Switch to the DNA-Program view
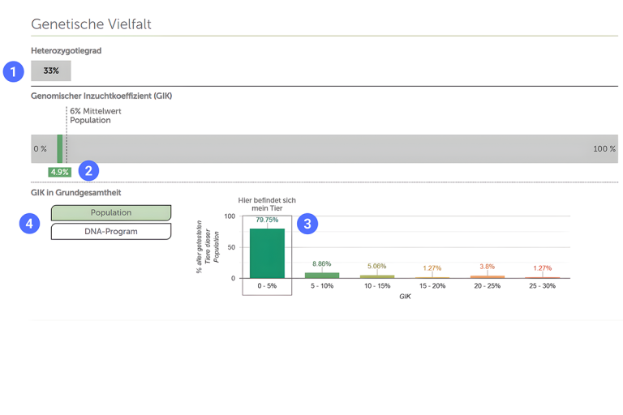The image size is (623, 415). pyautogui.click(x=111, y=232)
